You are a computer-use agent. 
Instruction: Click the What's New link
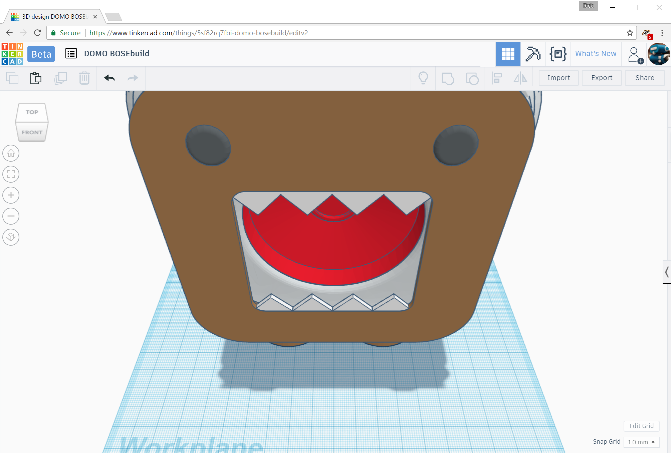596,54
